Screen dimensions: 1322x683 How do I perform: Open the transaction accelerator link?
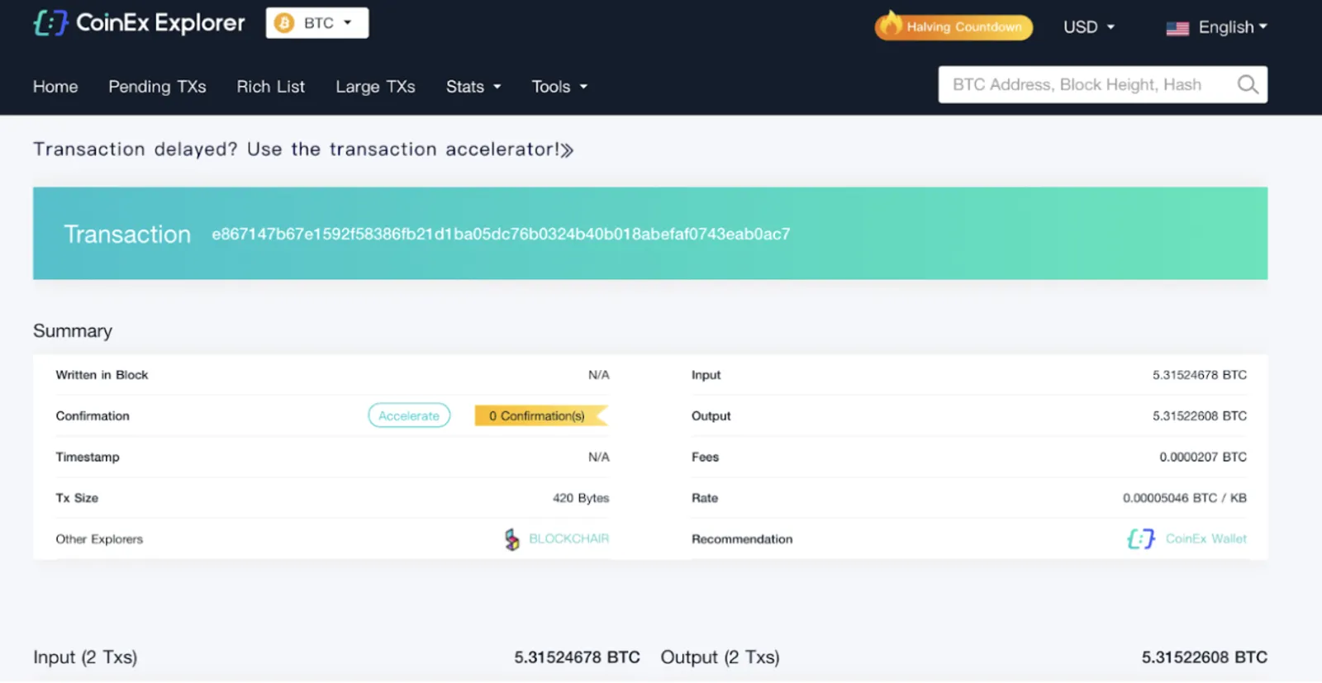point(303,149)
